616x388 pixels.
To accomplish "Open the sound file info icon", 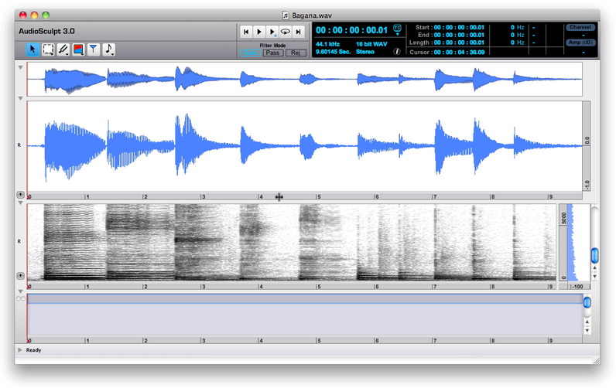I will (397, 51).
